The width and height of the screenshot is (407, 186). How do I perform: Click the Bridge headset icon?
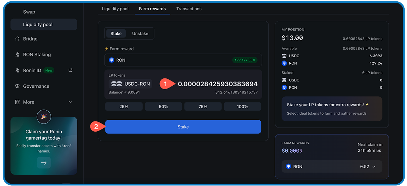click(x=17, y=39)
